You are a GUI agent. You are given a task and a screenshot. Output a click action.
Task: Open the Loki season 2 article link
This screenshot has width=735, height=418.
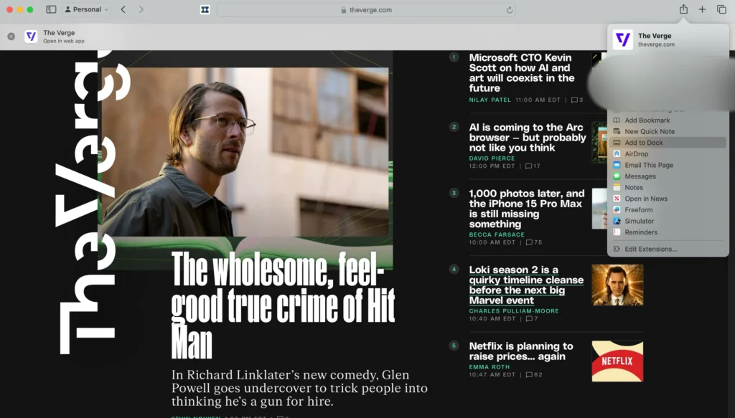526,285
